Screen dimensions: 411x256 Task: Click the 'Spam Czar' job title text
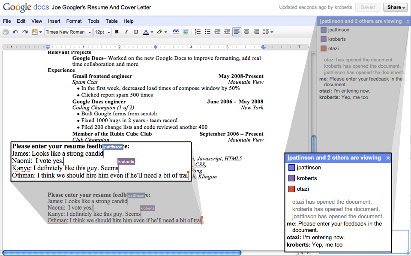(85, 82)
